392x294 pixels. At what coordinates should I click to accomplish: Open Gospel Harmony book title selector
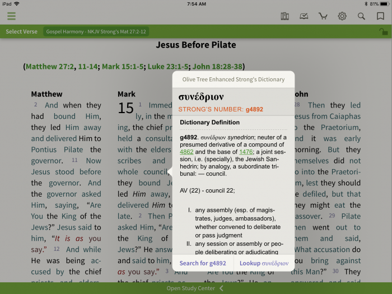(x=96, y=31)
